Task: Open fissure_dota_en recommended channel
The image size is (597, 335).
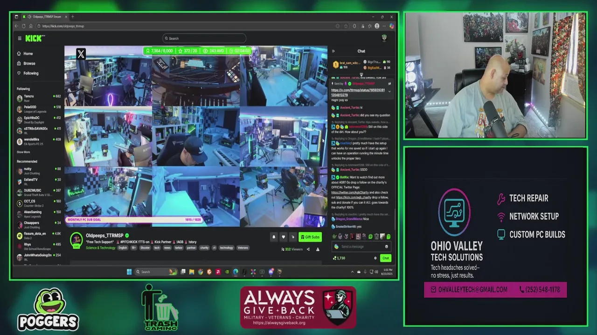Action: point(39,235)
